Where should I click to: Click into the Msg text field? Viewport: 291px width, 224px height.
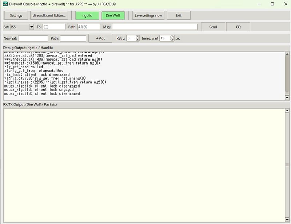[155, 27]
